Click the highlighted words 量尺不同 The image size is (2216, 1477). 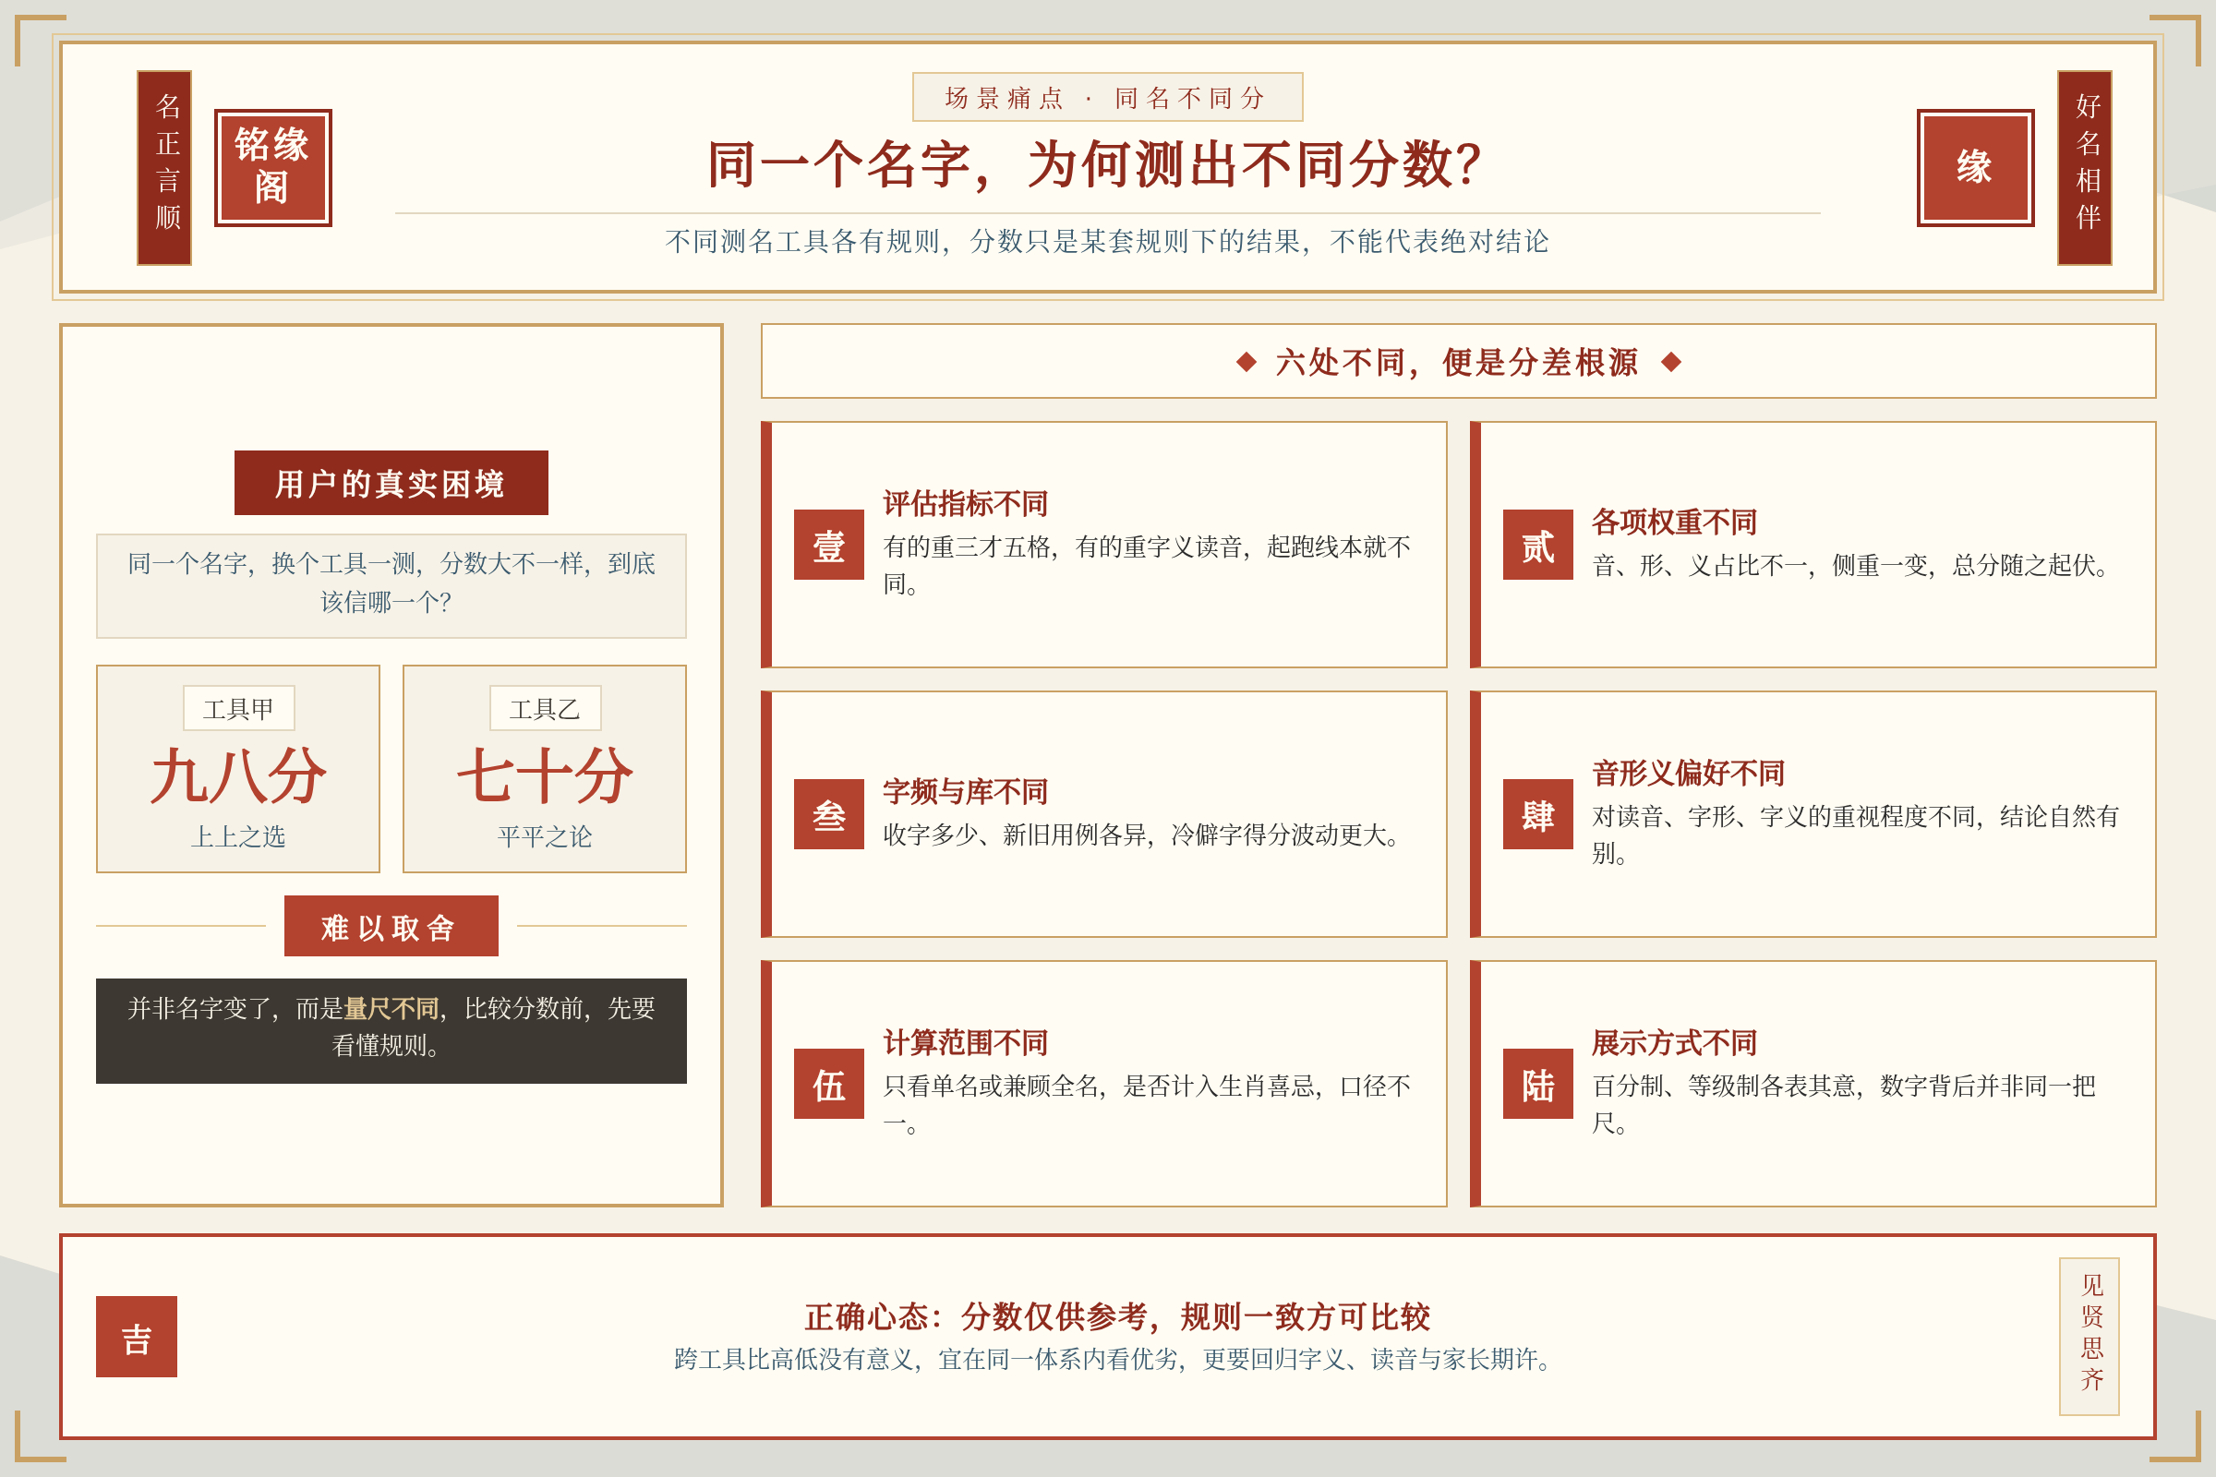tap(391, 1009)
